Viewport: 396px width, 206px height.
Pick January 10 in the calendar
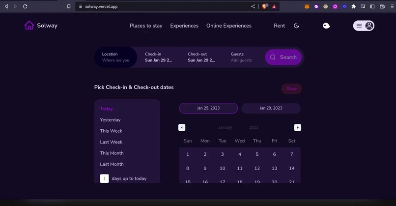tap(222, 168)
